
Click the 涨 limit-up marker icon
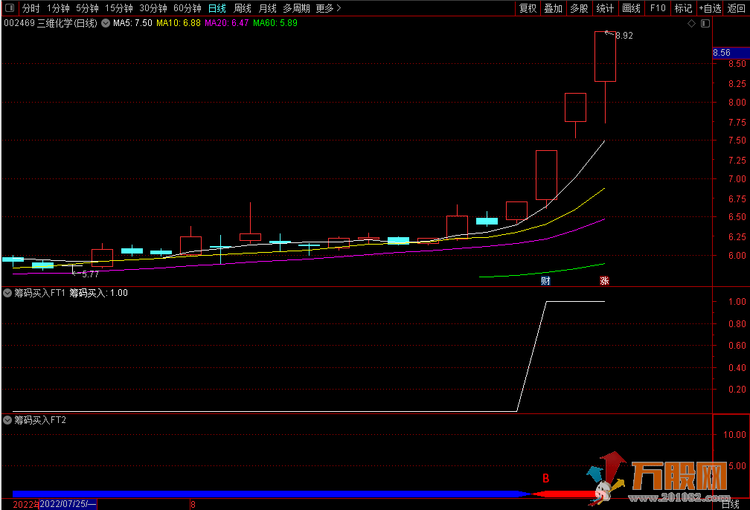[x=604, y=281]
